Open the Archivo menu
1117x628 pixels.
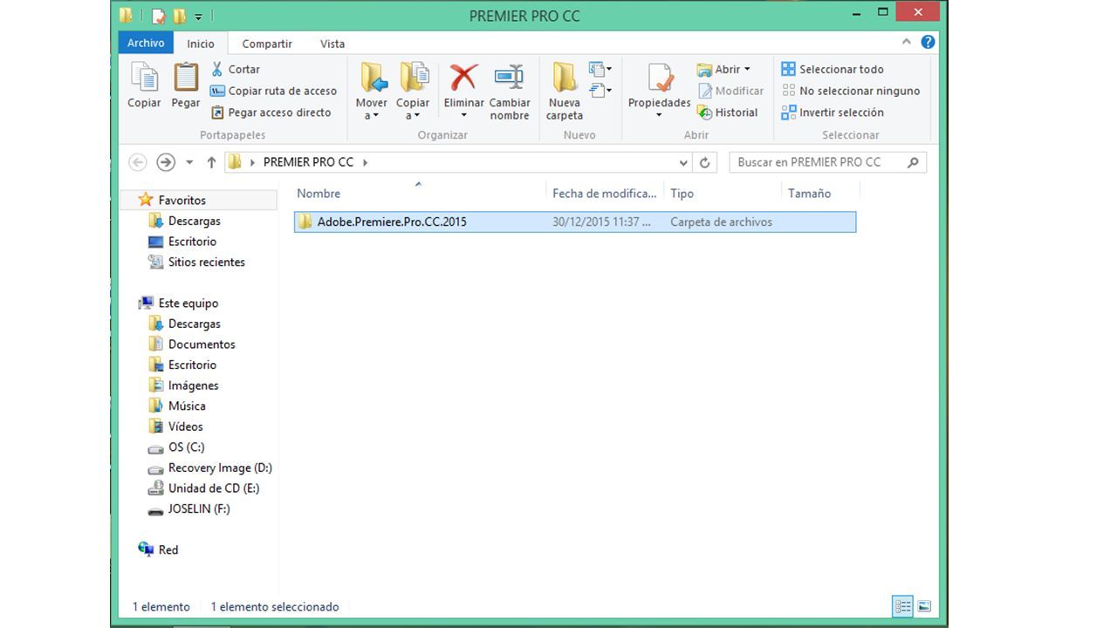point(146,43)
